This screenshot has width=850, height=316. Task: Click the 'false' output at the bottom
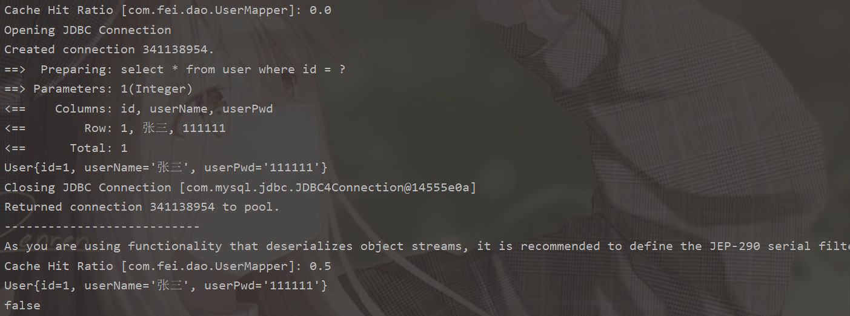tap(22, 306)
